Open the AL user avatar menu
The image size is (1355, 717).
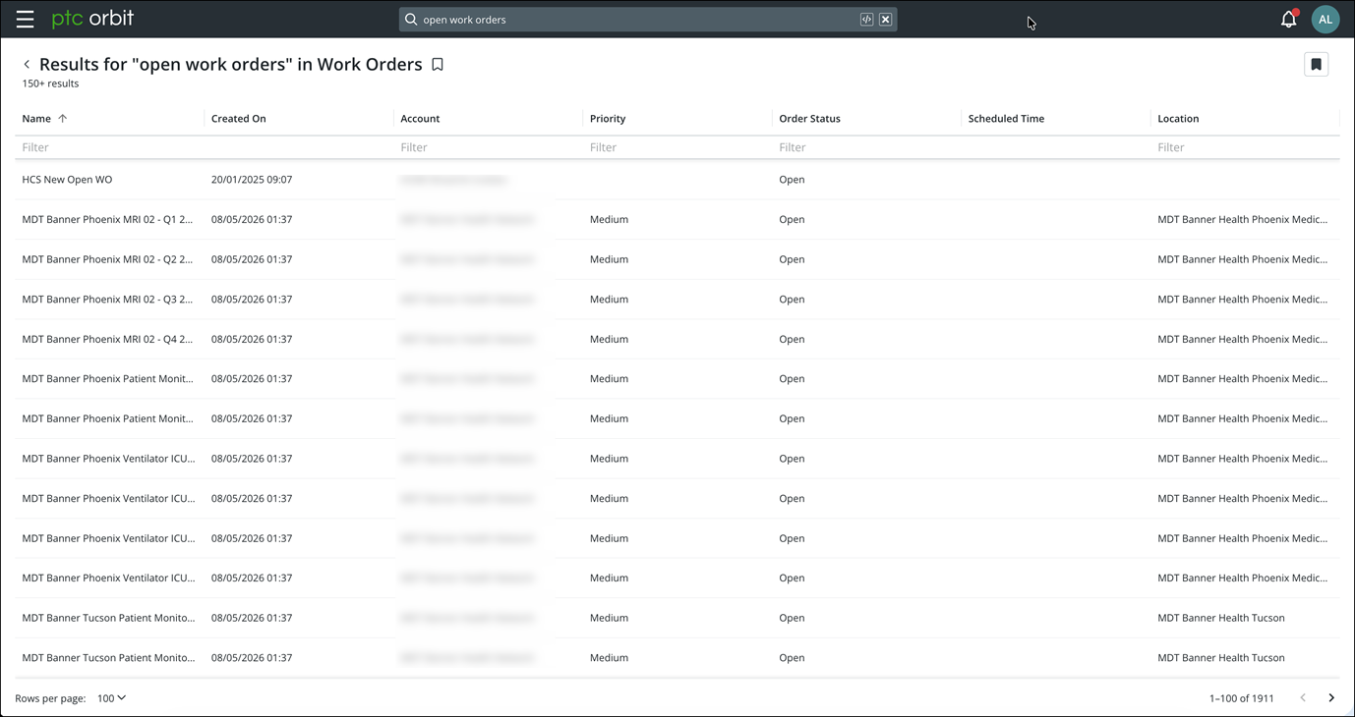1325,19
